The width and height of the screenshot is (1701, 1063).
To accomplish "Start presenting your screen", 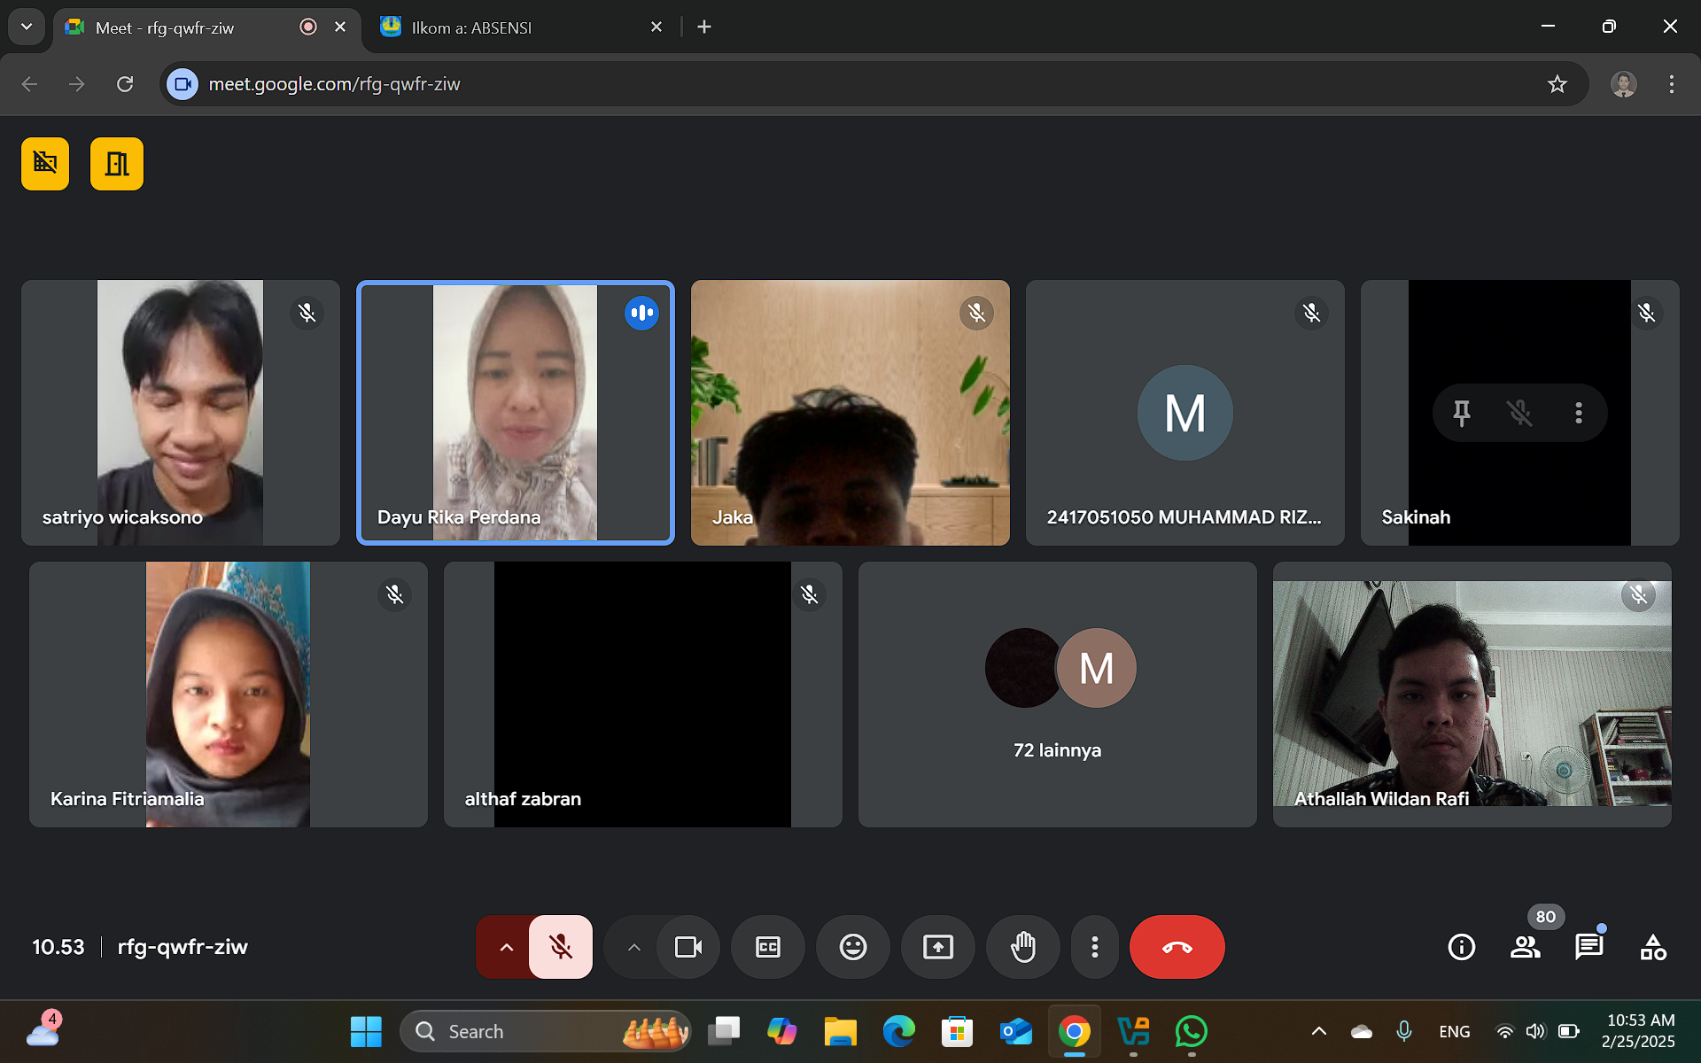I will pos(937,947).
